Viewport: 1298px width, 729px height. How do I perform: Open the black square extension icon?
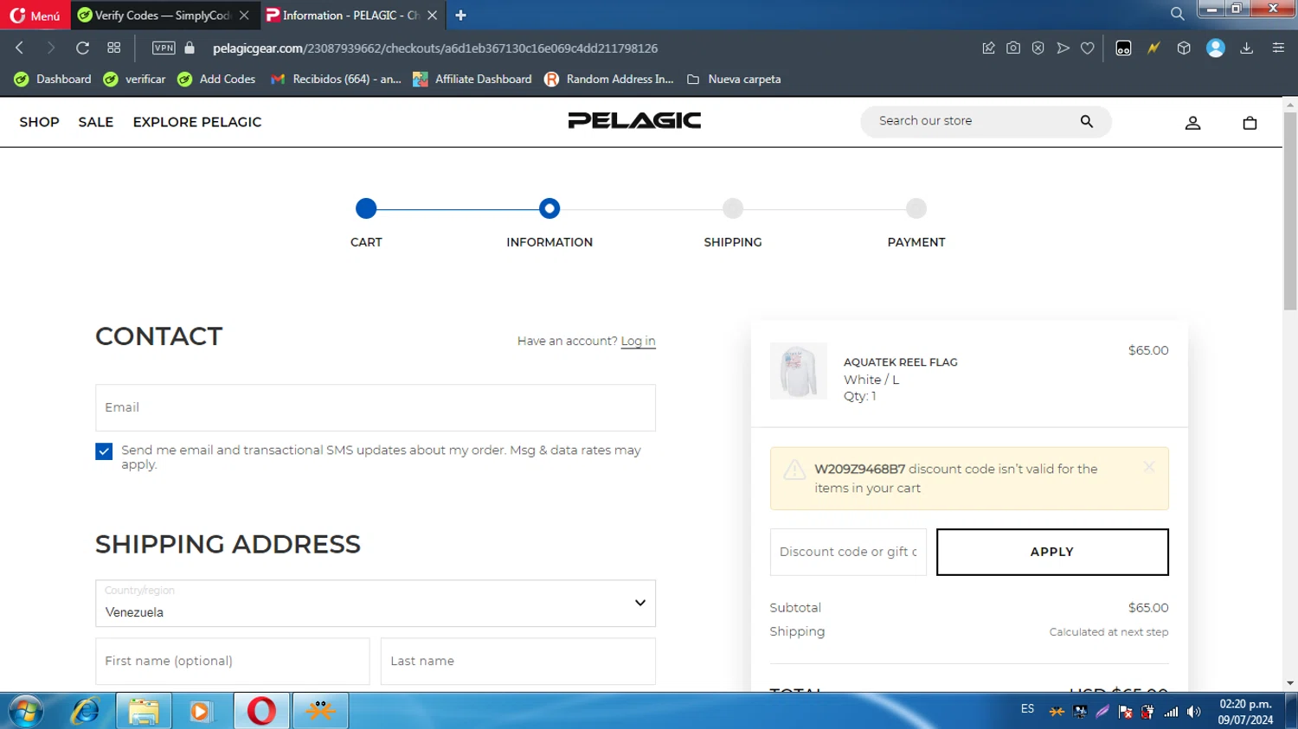tap(1123, 48)
